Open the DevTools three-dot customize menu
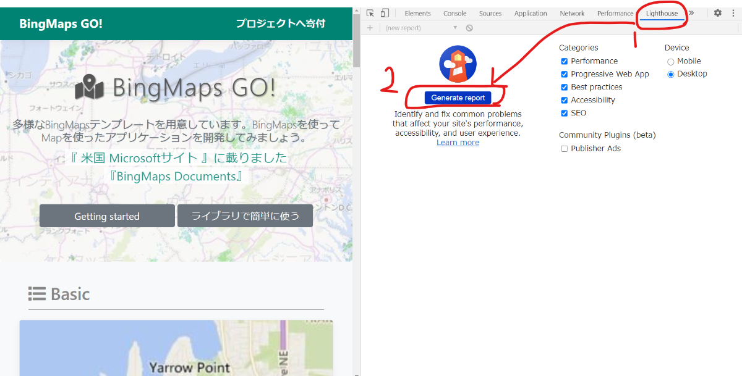The image size is (742, 376). [732, 13]
